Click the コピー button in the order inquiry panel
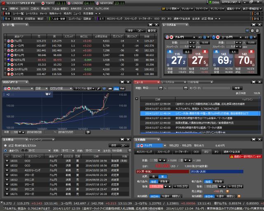 pyautogui.click(x=124, y=145)
